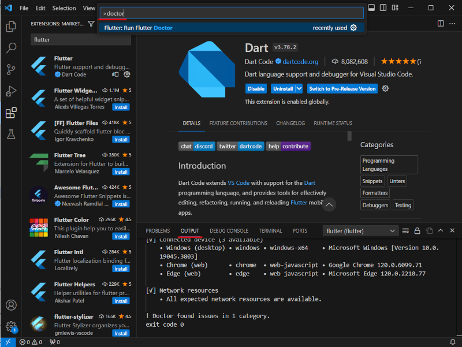Open Source Control view
The image size is (462, 347).
(11, 69)
